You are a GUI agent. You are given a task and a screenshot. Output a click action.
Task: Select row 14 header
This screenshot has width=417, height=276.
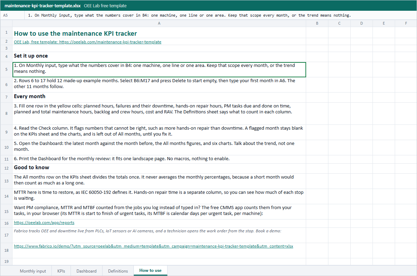pos(6,196)
